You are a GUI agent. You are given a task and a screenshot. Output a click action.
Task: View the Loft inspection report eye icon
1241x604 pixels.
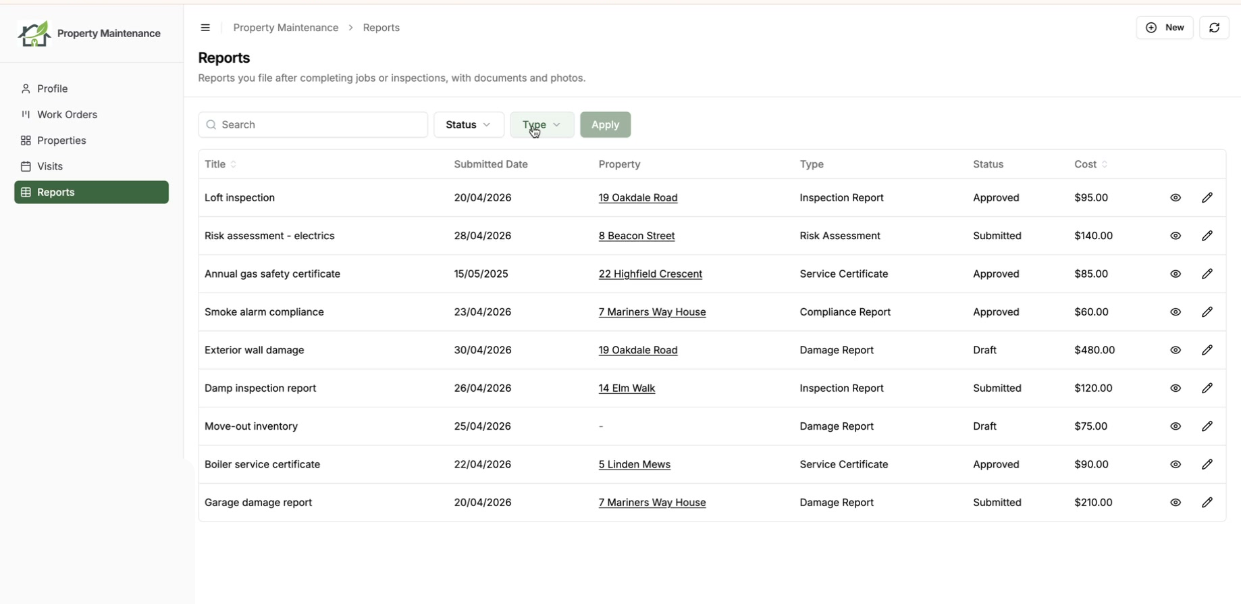click(x=1176, y=198)
